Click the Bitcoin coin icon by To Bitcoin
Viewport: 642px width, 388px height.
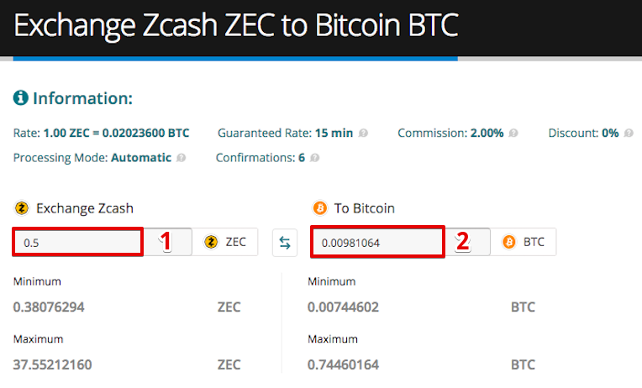pyautogui.click(x=320, y=208)
